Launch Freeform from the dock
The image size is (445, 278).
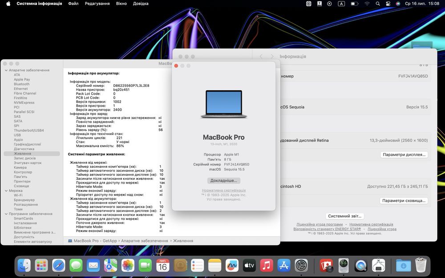click(232, 266)
